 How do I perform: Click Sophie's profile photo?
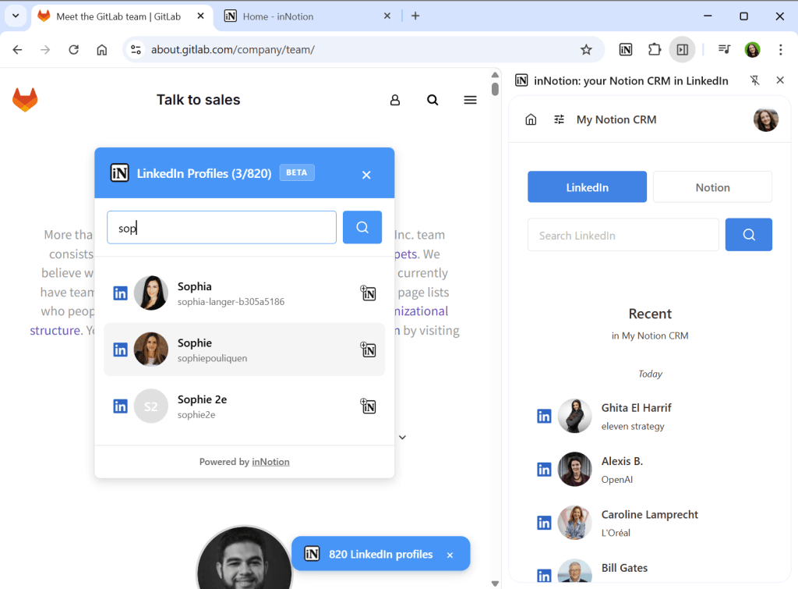pyautogui.click(x=150, y=349)
